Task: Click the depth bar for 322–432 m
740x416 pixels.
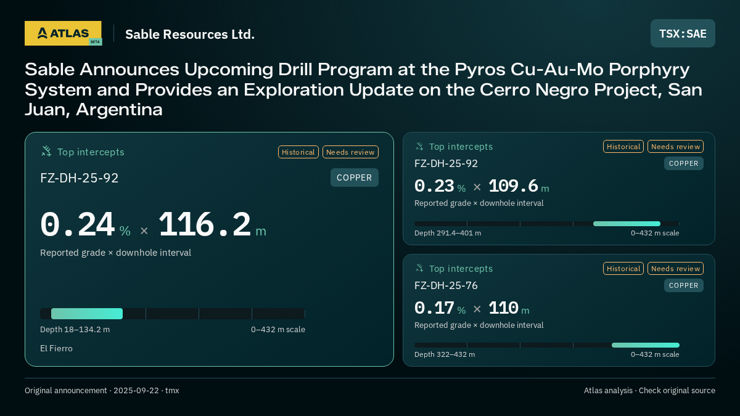Action: (x=547, y=345)
